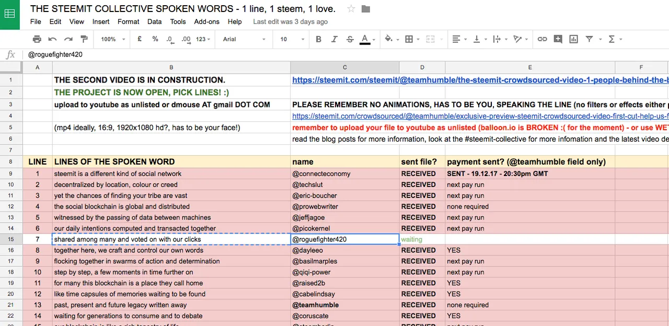Select cell 'shared among many and voted on with our clicks'
The height and width of the screenshot is (326, 669).
[x=171, y=239]
